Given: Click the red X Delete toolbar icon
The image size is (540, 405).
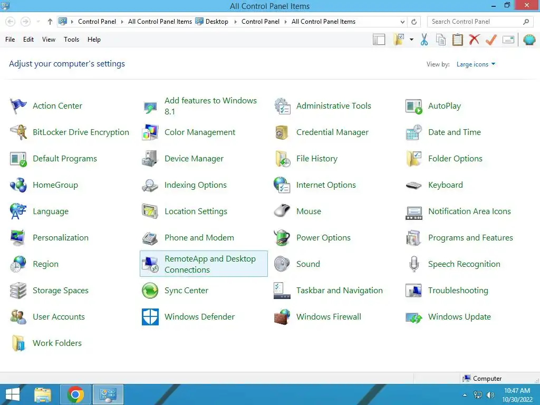Looking at the screenshot, I should click(474, 40).
